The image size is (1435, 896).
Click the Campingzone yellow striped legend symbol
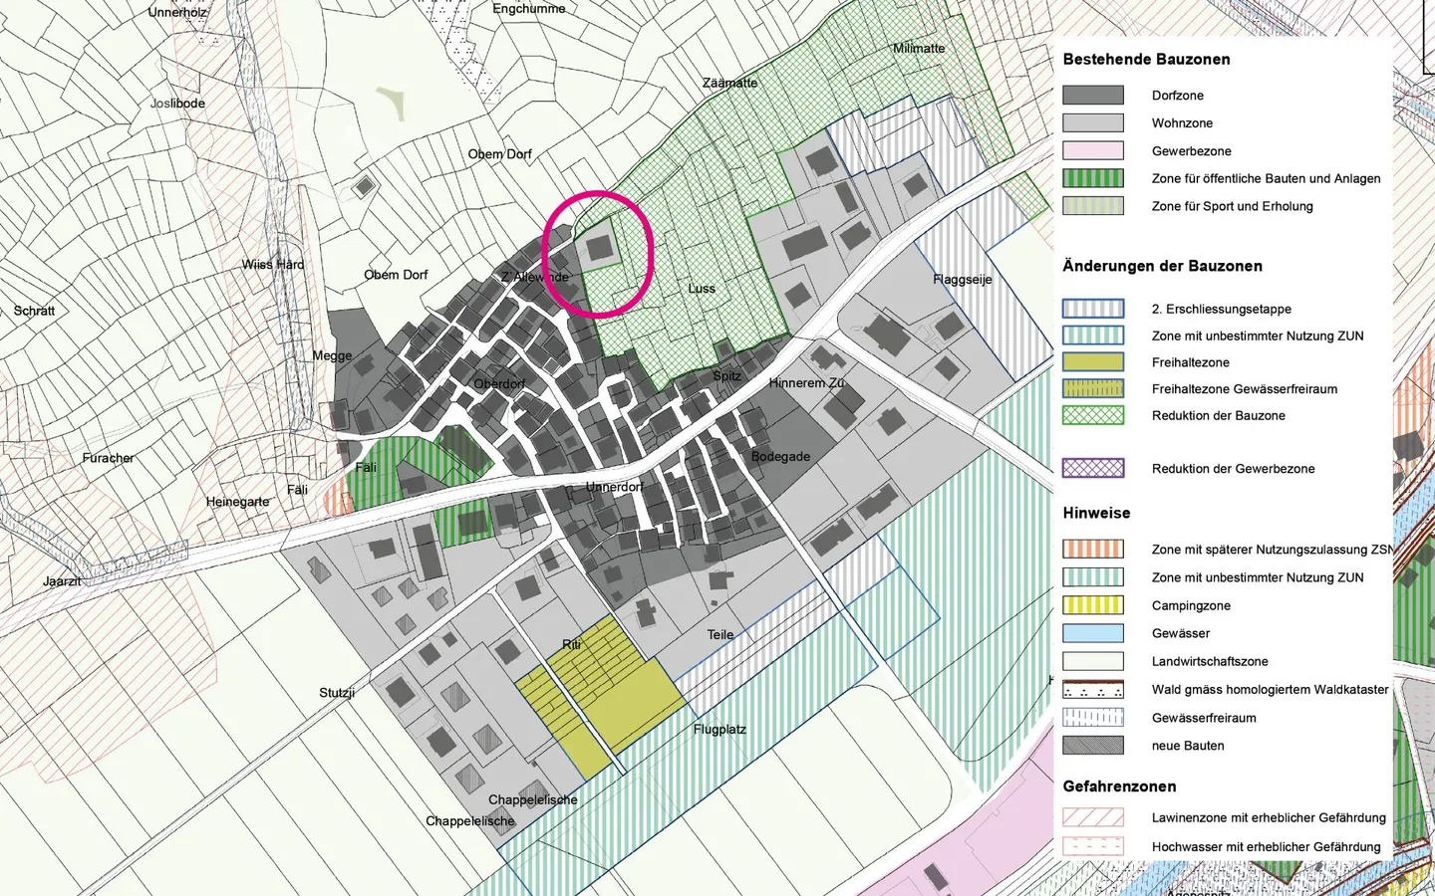pyautogui.click(x=1092, y=605)
